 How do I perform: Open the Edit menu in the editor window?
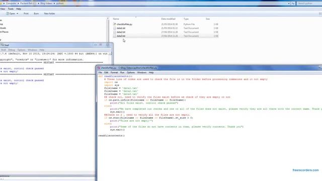[106, 72]
